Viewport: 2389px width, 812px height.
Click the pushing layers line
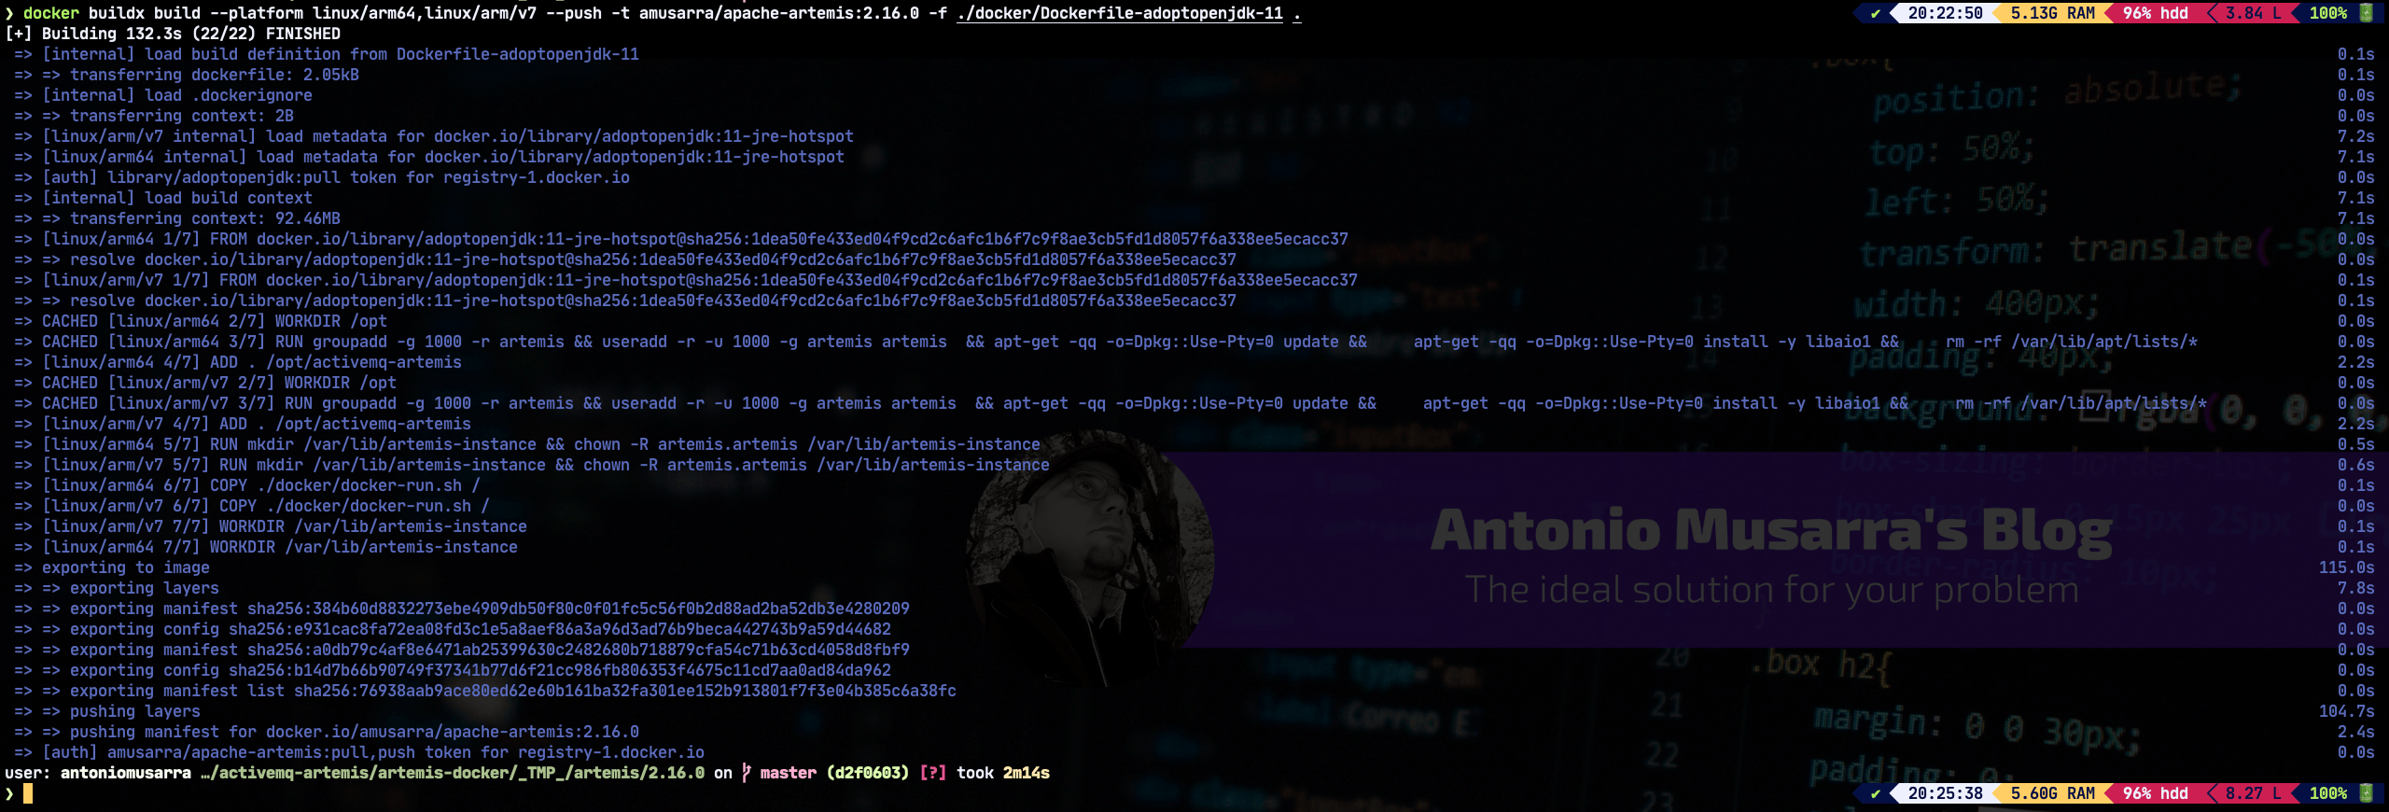(107, 711)
